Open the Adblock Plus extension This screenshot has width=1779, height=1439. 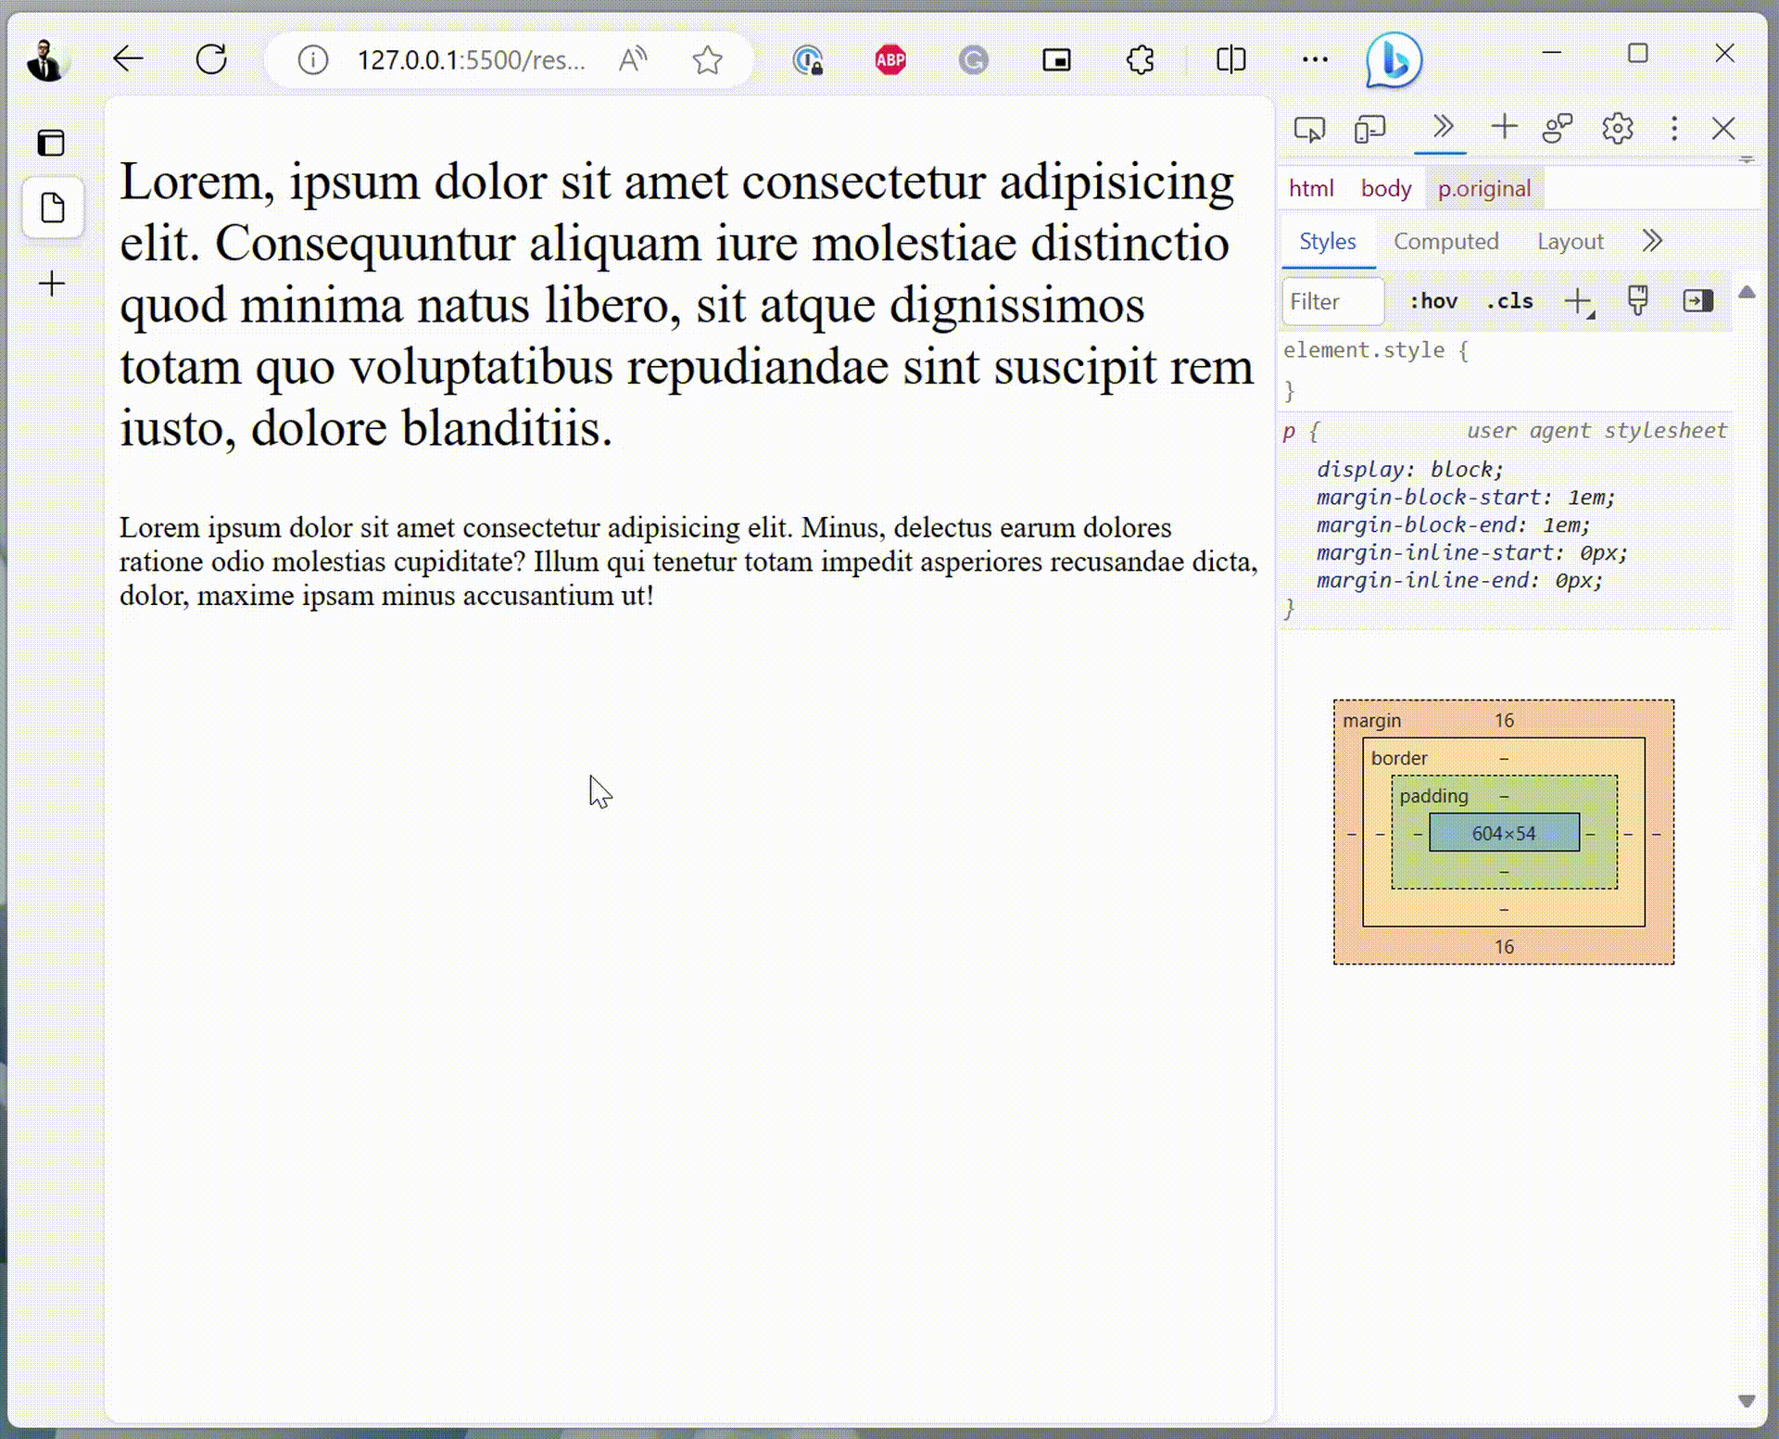pyautogui.click(x=889, y=59)
